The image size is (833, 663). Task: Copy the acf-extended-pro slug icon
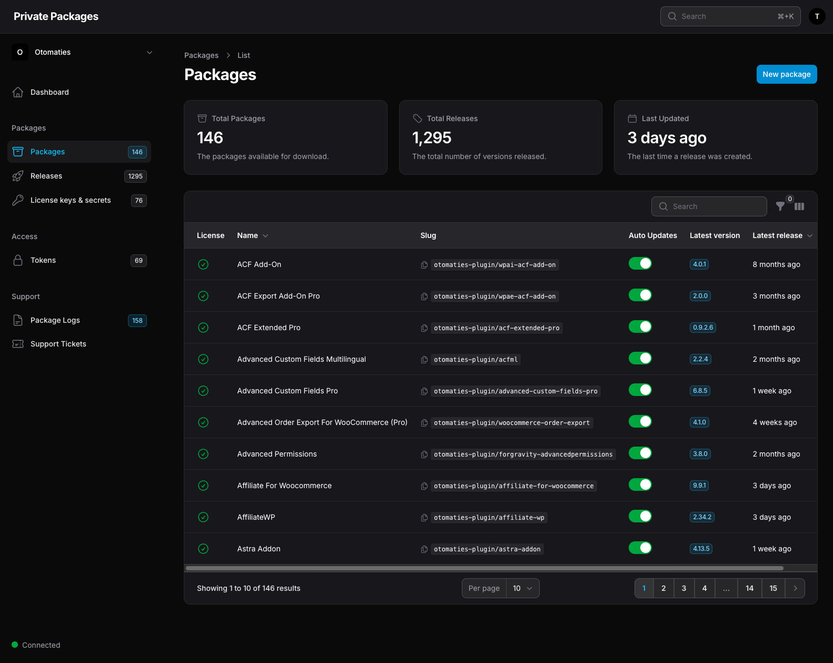(424, 328)
